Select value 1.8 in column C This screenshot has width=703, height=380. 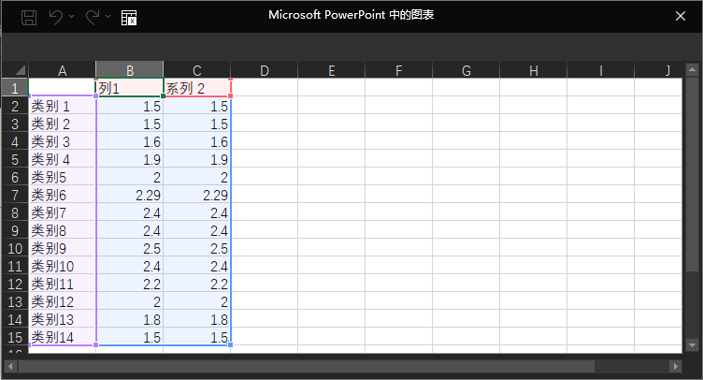click(x=197, y=319)
